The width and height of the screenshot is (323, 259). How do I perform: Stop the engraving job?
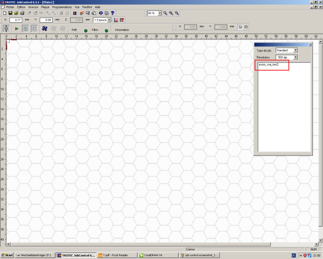click(x=35, y=29)
